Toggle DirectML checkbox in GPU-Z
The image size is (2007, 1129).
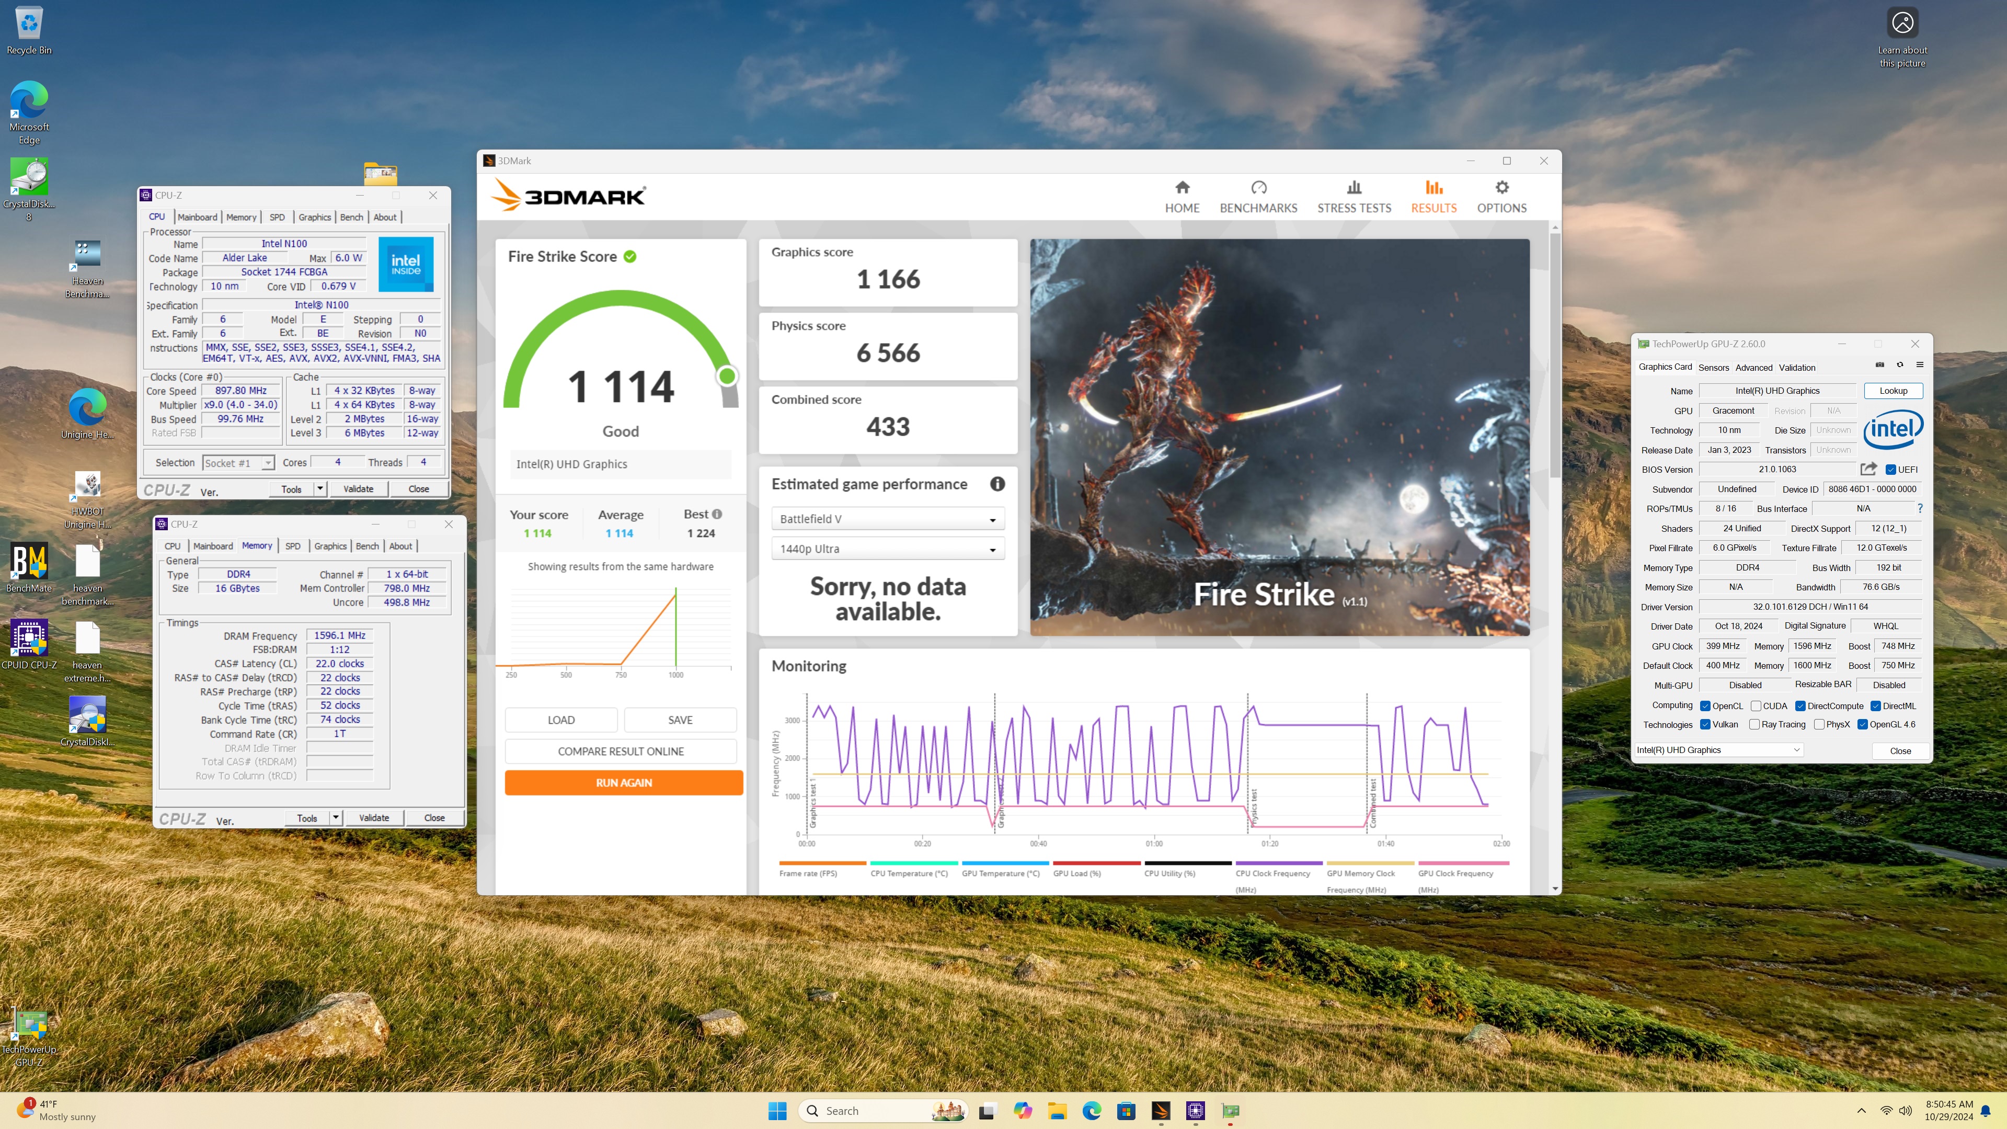click(x=1875, y=706)
